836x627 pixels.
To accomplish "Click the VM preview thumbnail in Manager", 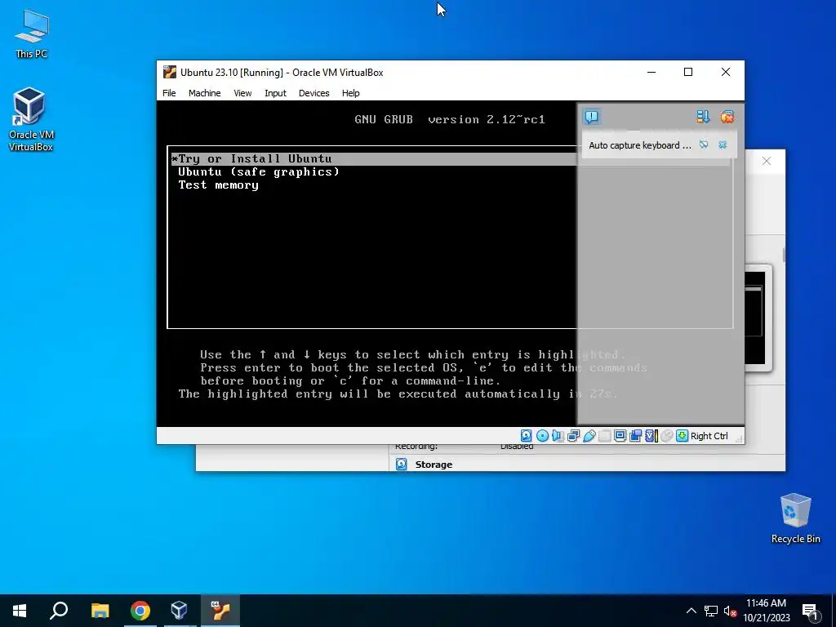I will coord(758,318).
